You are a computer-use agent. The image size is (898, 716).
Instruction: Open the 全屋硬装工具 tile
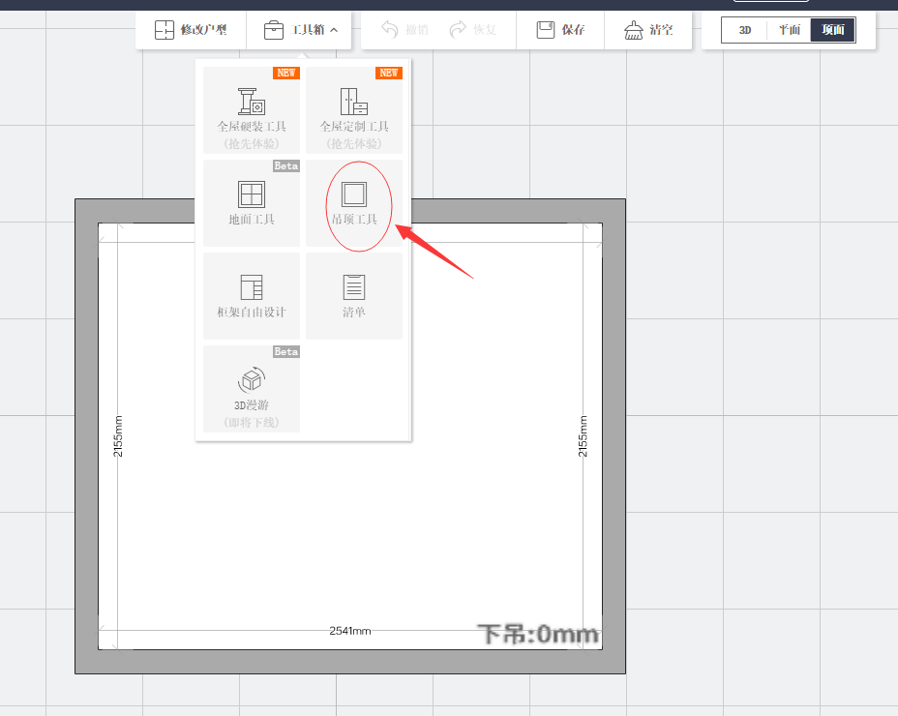pos(252,110)
